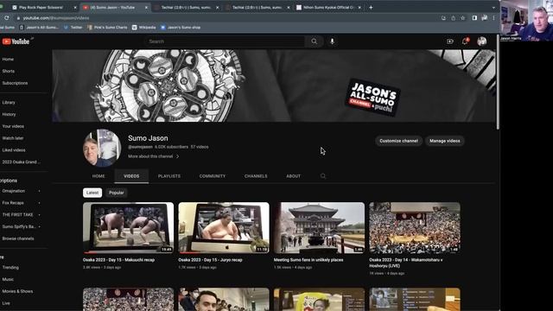Open Trending in sidebar

10,267
